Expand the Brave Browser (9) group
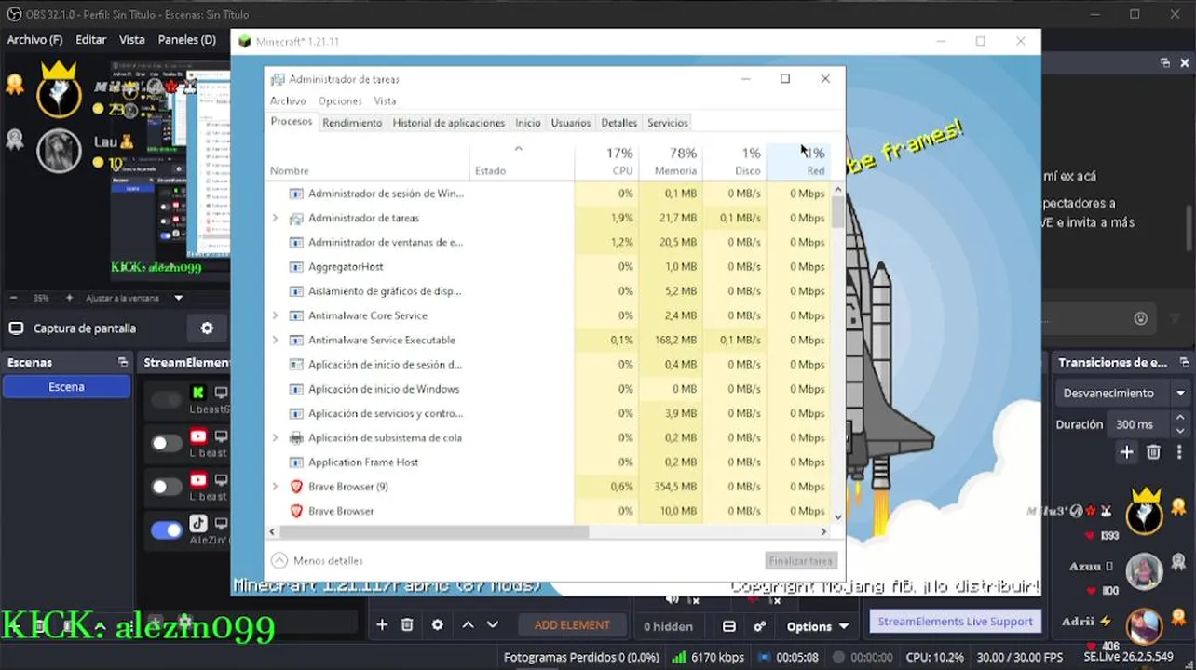The image size is (1196, 670). pos(275,487)
